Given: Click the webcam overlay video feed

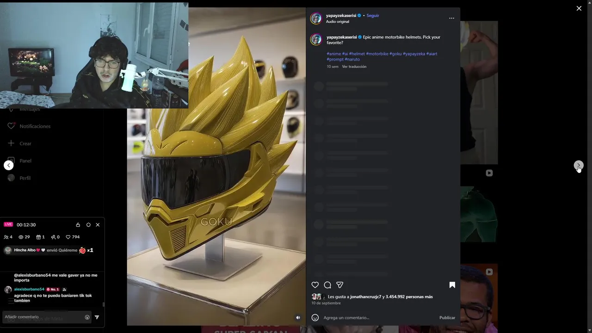Looking at the screenshot, I should (94, 55).
